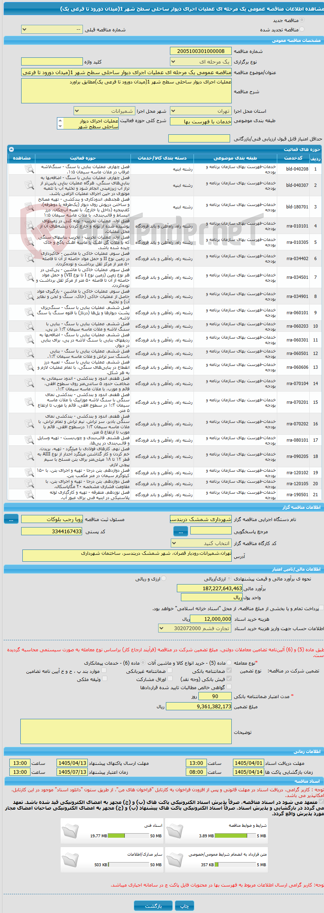Open view icon for row rra-034501
Viewport: 324px width, 913px height.
[x=29, y=277]
